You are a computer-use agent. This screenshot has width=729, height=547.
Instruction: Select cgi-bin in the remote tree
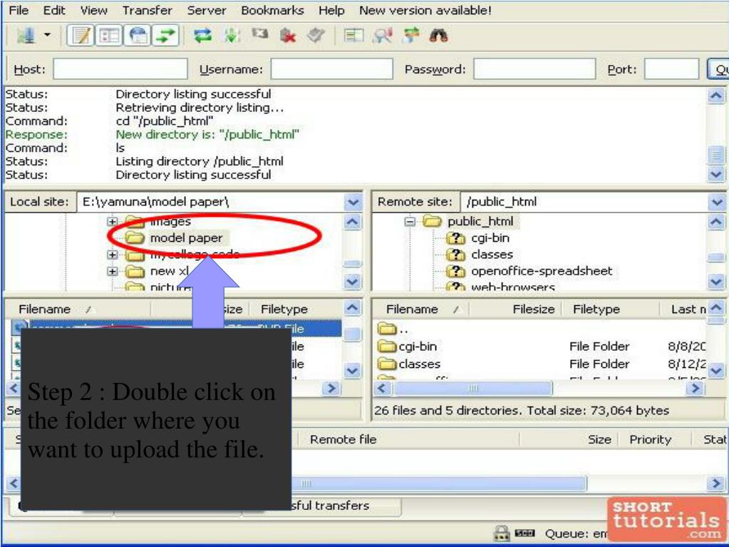pos(490,238)
